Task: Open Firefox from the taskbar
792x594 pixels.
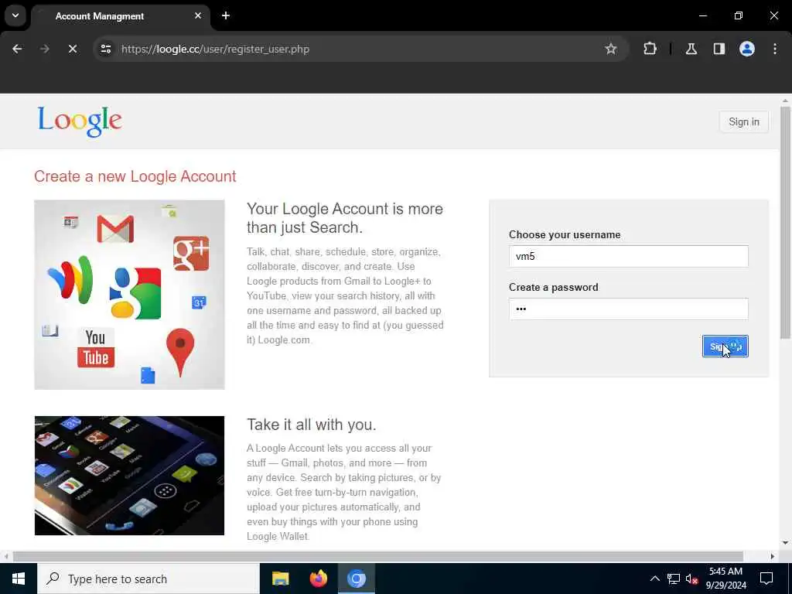Action: [x=318, y=579]
